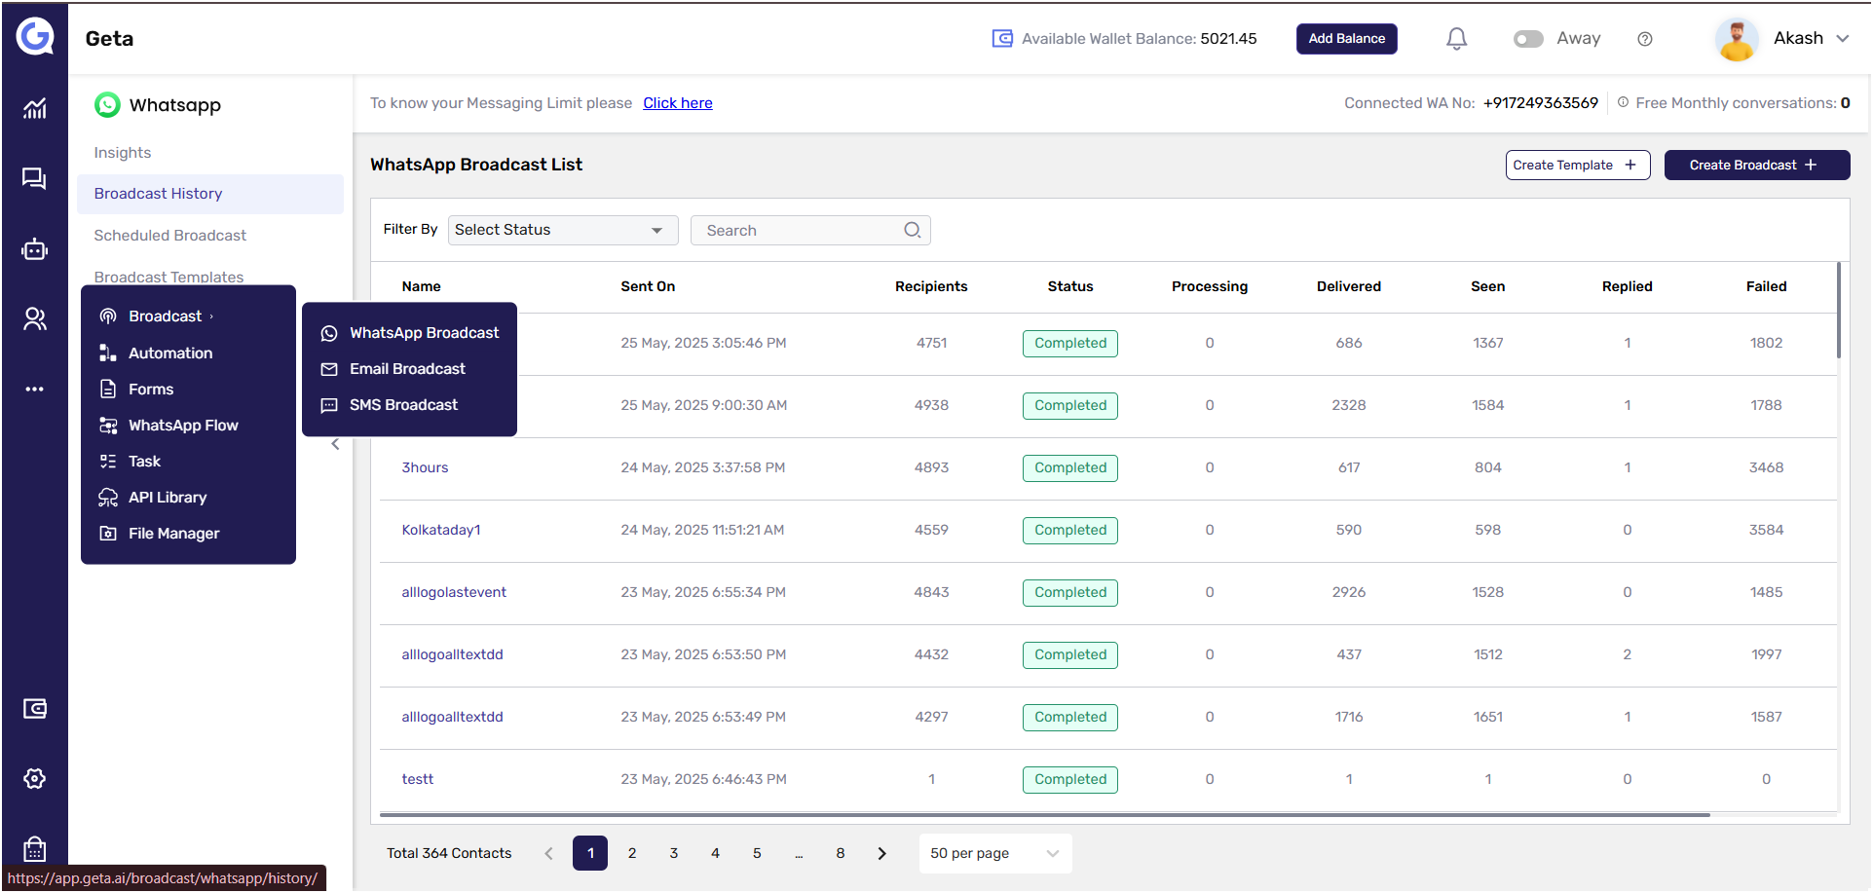Open the wallet icon in left sidebar
Screen dimensions: 1873x893
coord(35,709)
